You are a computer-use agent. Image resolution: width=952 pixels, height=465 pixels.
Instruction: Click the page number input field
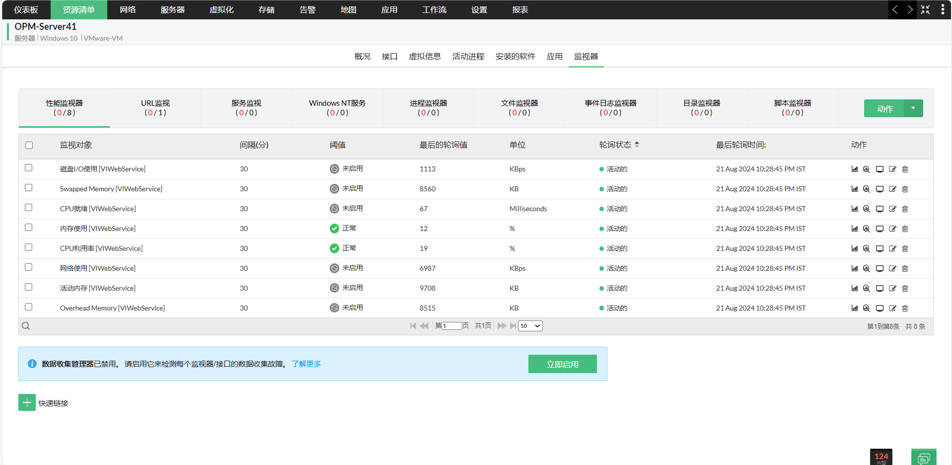pyautogui.click(x=452, y=326)
